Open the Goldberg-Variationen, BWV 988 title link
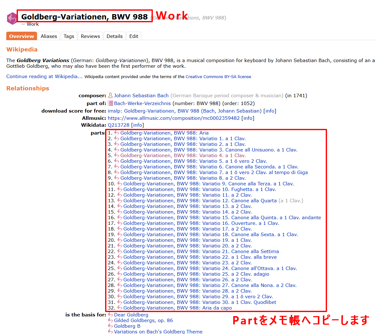 [84, 17]
